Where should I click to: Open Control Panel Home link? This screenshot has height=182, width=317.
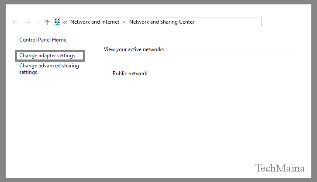(x=43, y=40)
